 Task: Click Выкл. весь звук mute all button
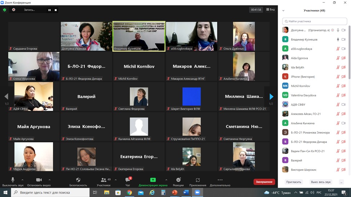pyautogui.click(x=321, y=182)
